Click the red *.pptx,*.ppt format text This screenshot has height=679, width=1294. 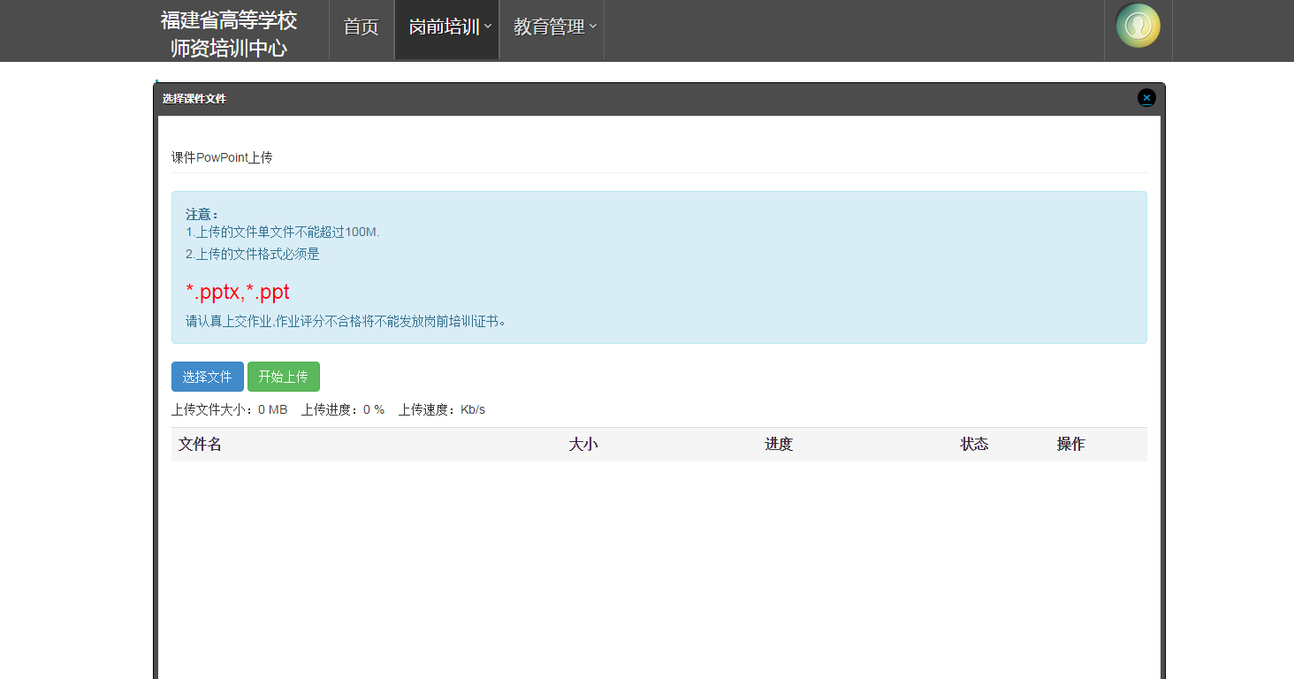[237, 293]
